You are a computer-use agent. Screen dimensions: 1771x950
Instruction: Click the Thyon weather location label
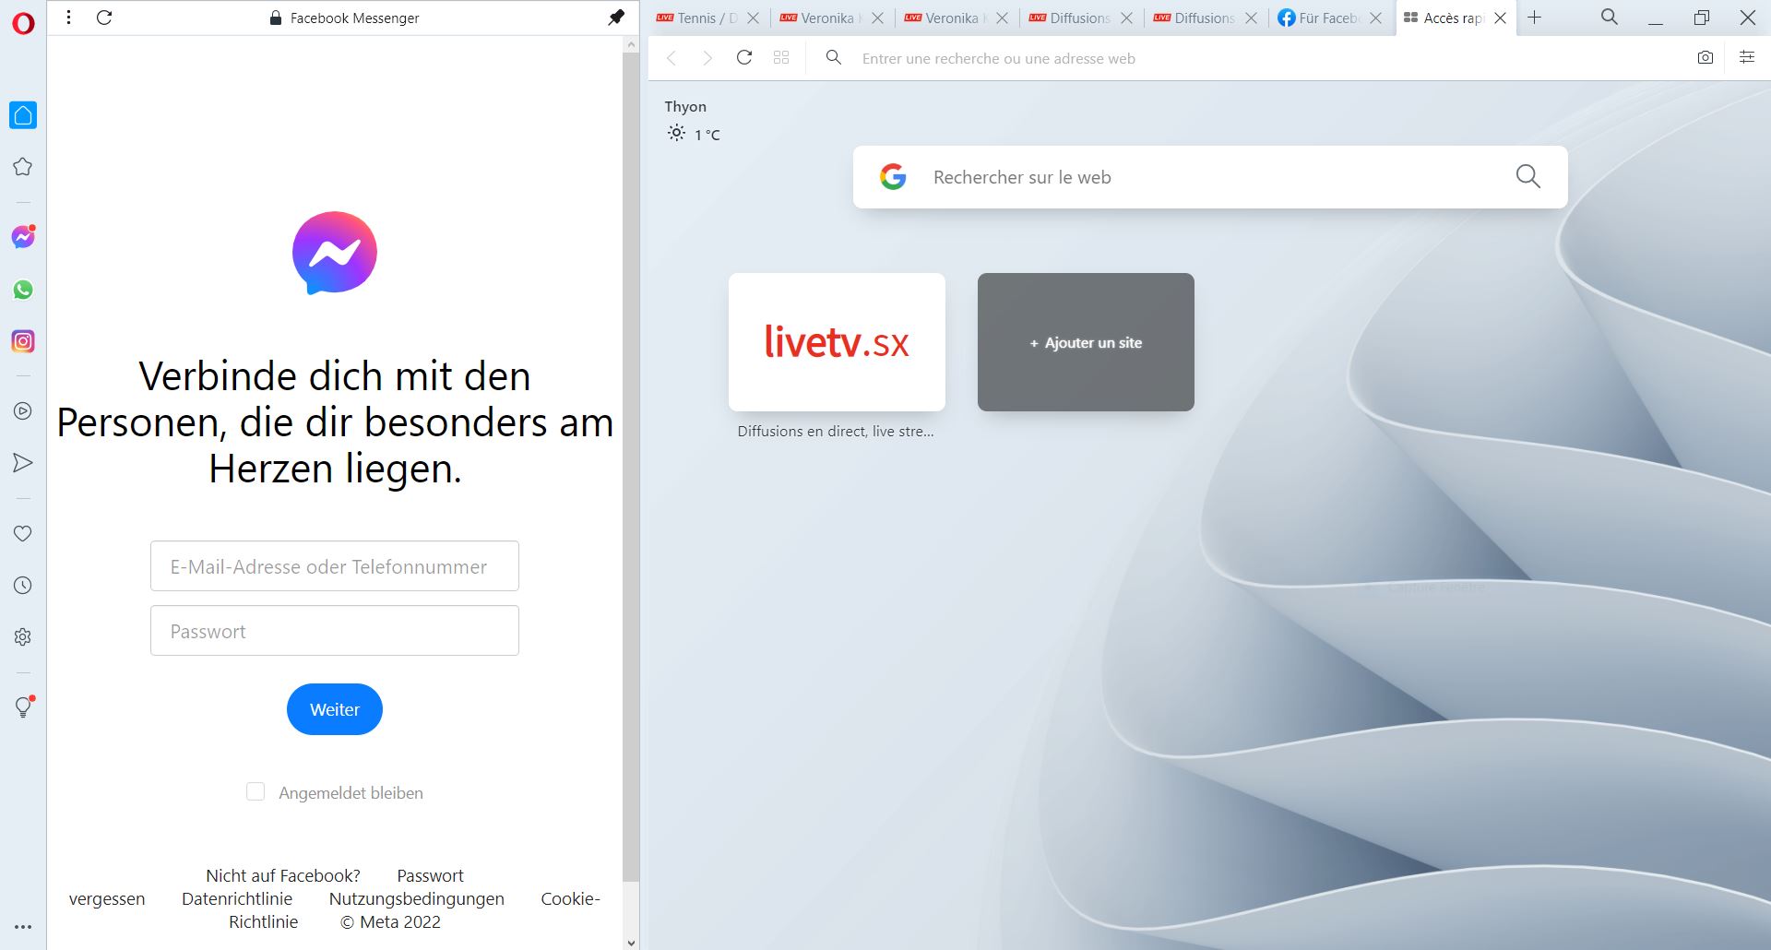click(x=685, y=106)
